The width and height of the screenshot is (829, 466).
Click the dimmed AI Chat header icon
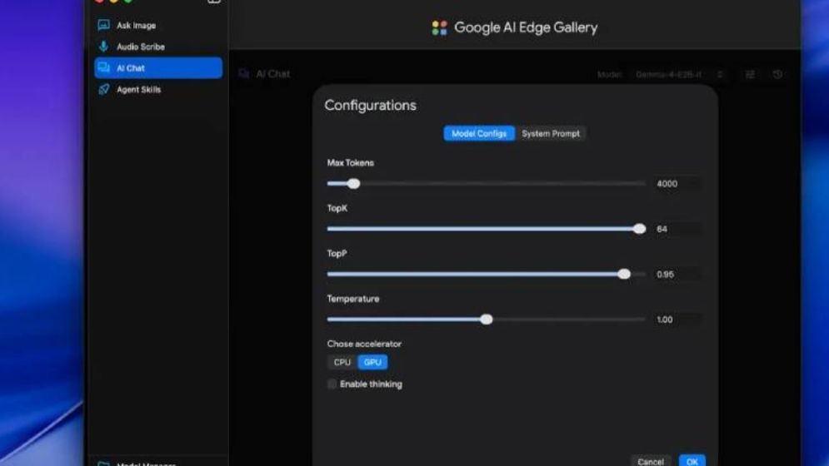pos(244,74)
